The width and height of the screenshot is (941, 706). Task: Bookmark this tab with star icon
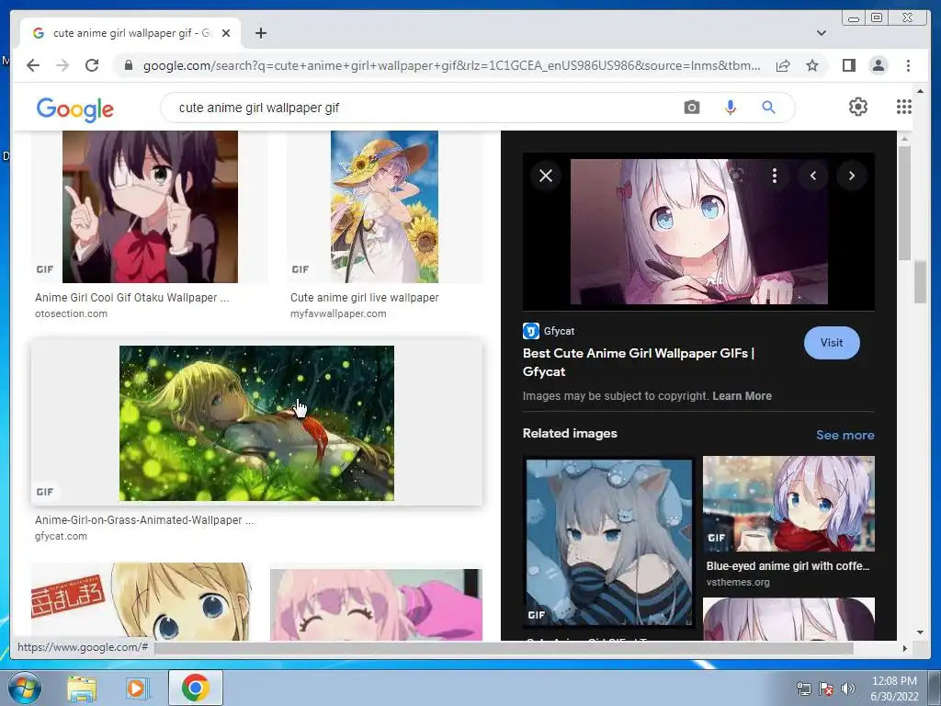812,65
